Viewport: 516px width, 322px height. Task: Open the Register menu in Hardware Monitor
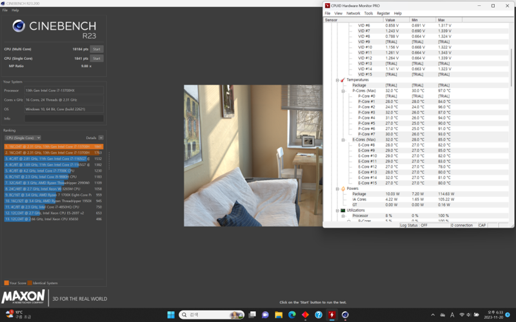pyautogui.click(x=383, y=14)
